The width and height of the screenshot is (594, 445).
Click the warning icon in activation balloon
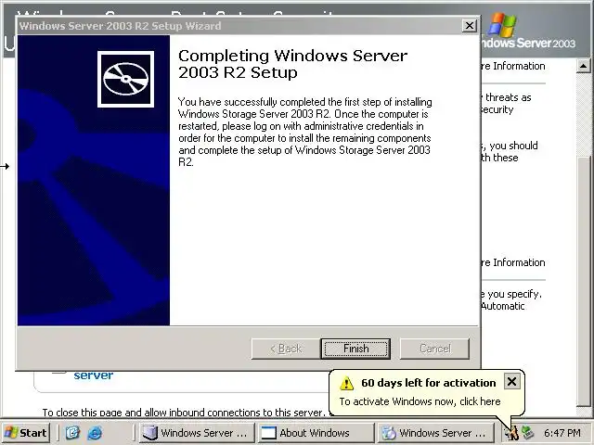pos(346,383)
